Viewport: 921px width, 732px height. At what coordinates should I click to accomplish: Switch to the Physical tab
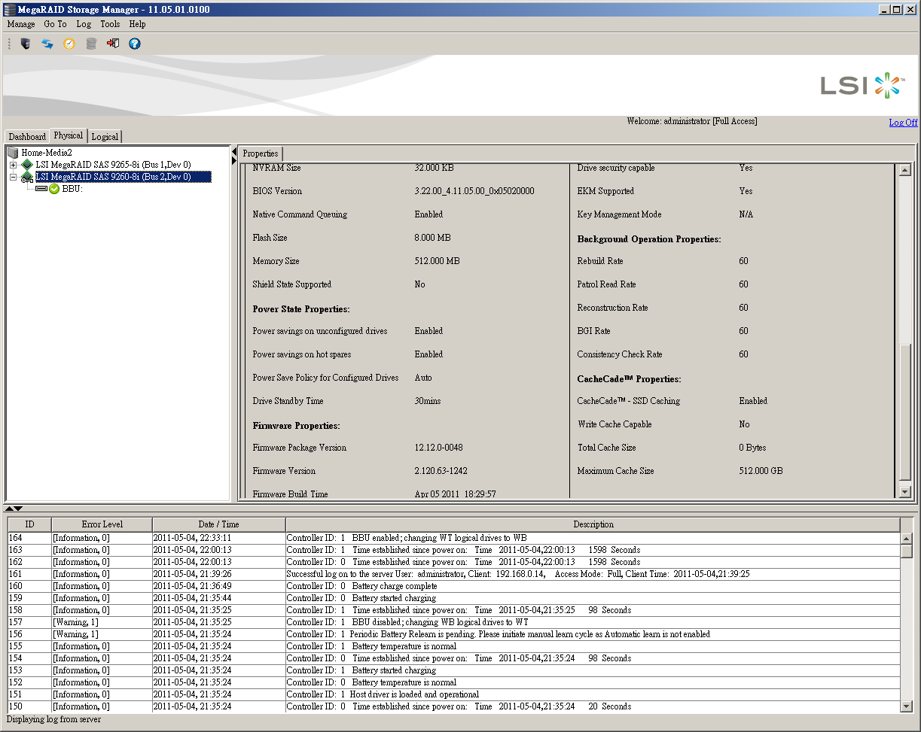(x=69, y=135)
